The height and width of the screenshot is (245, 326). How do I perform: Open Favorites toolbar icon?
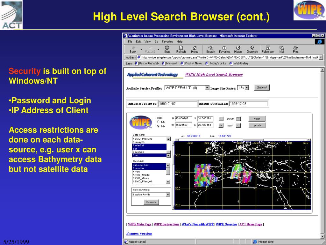point(224,49)
